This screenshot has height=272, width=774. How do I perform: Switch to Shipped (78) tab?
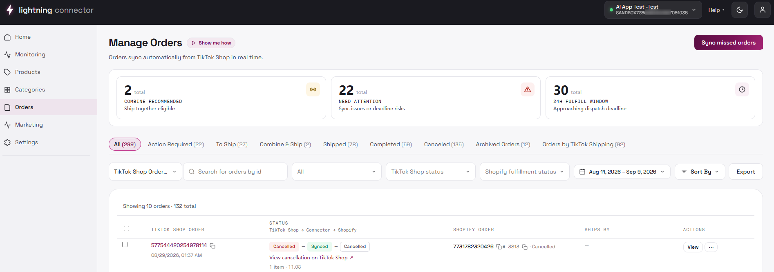340,144
